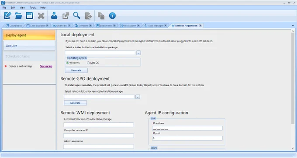Click Generate under Local deployment
The image size is (297, 158).
coord(76,71)
